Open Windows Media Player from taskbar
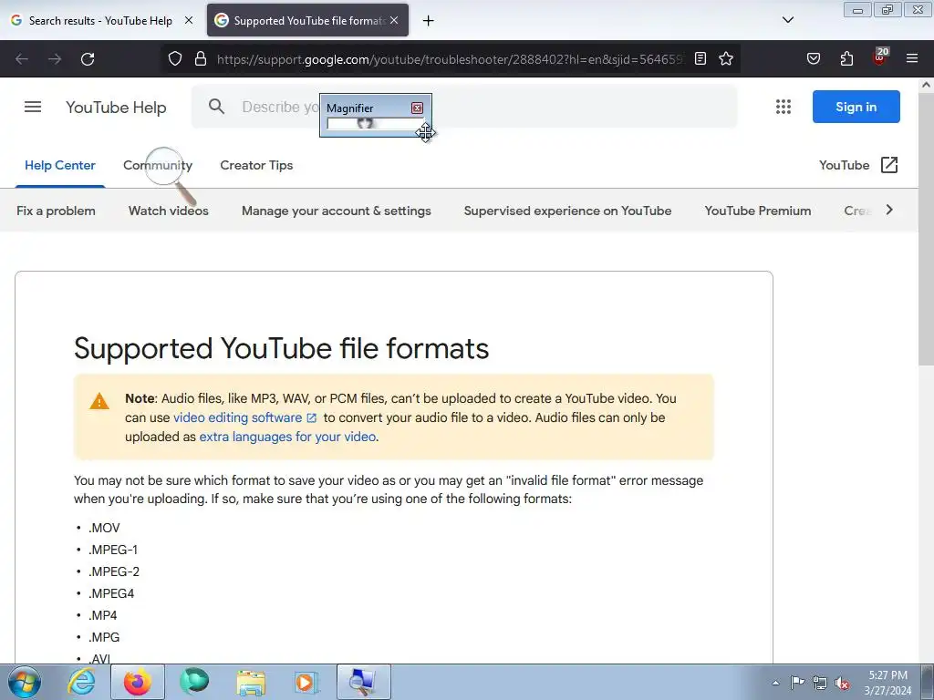Viewport: 934px width, 700px height. 306,682
